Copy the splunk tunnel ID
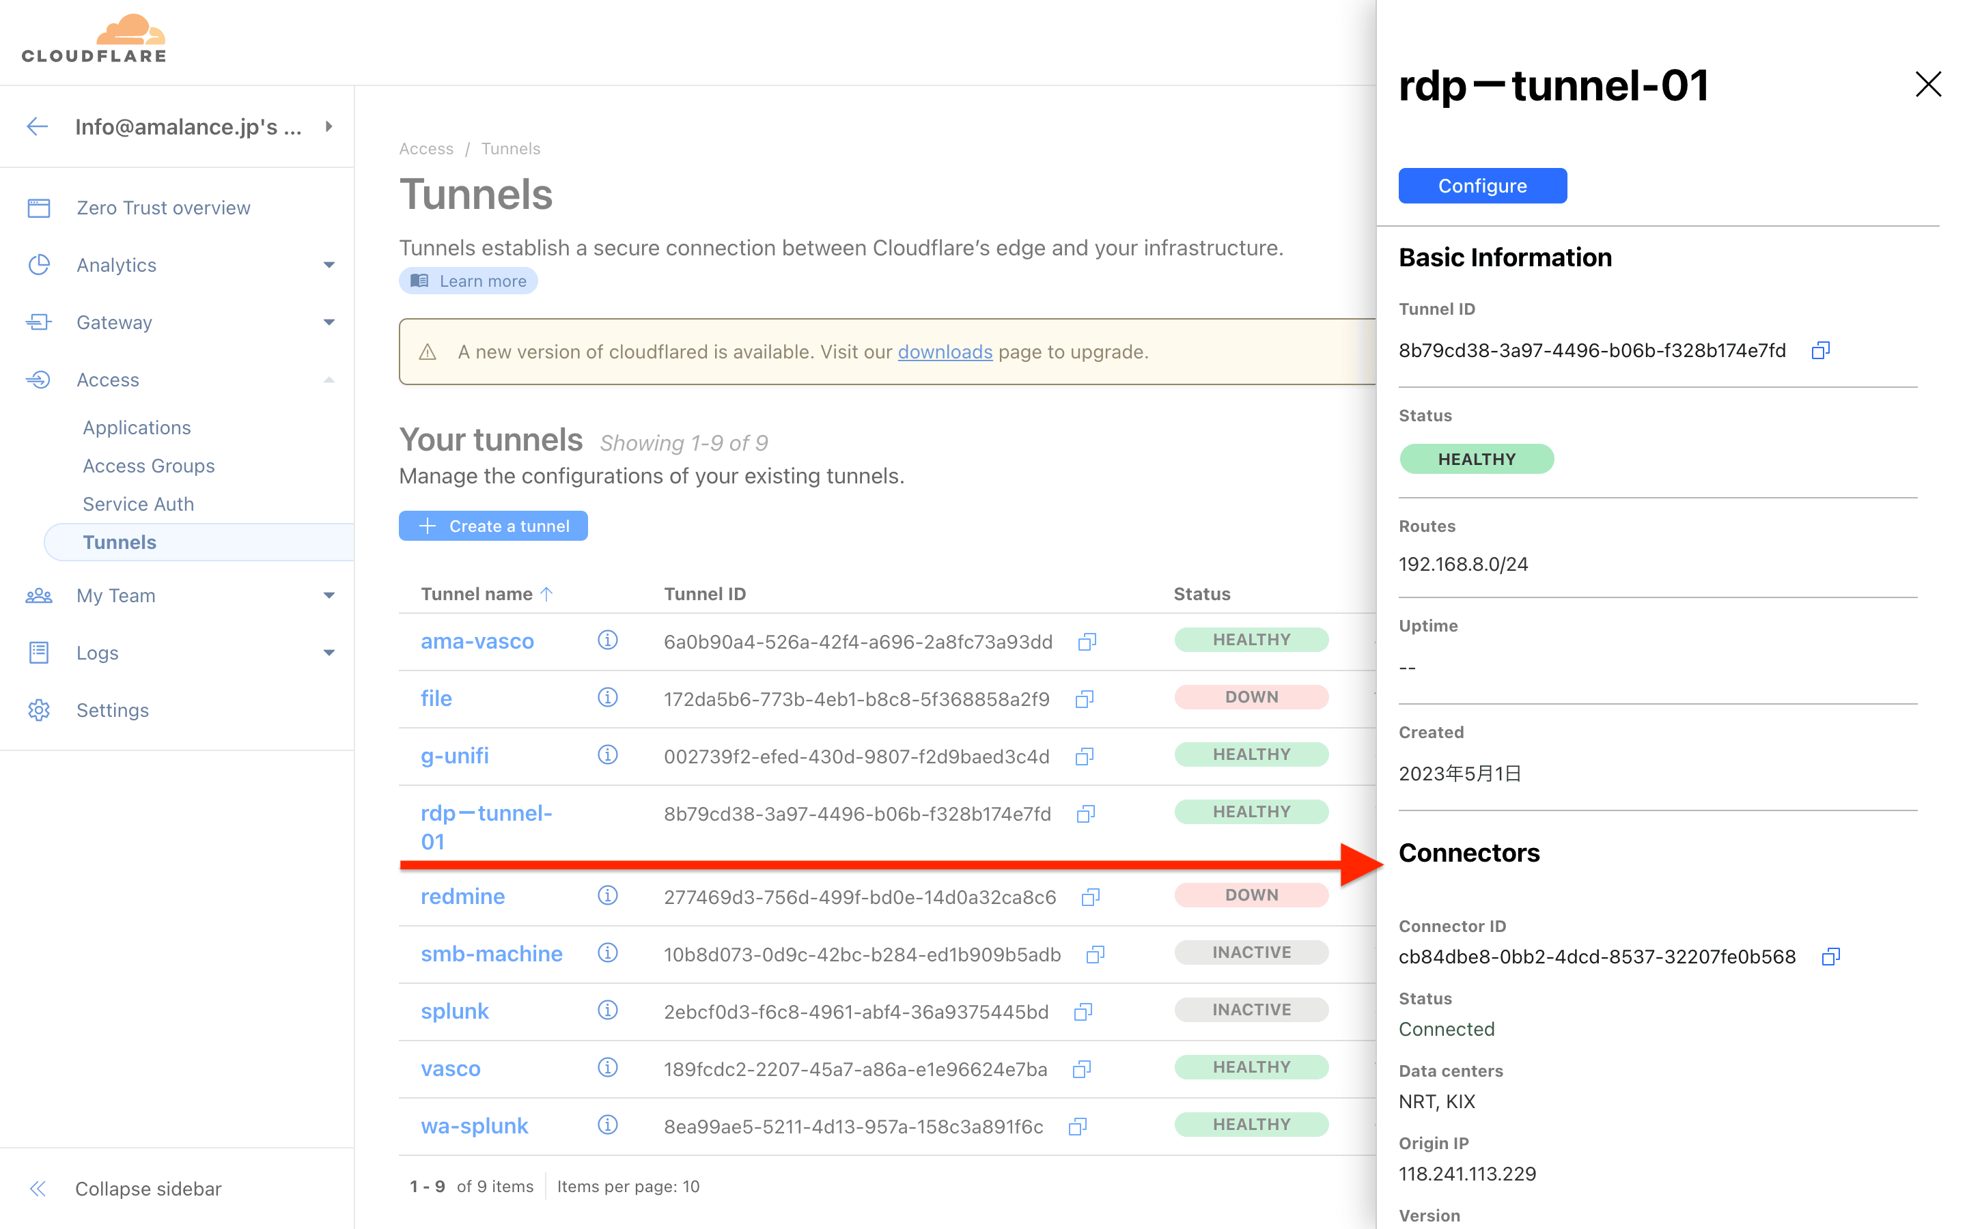The height and width of the screenshot is (1229, 1967). (x=1083, y=1012)
